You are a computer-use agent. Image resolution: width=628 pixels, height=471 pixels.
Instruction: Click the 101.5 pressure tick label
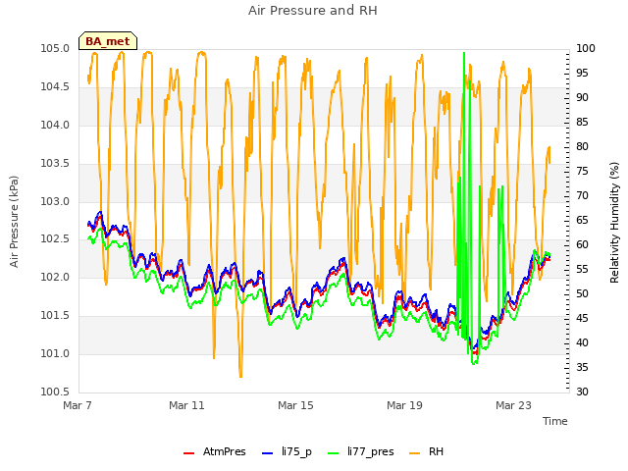(55, 316)
